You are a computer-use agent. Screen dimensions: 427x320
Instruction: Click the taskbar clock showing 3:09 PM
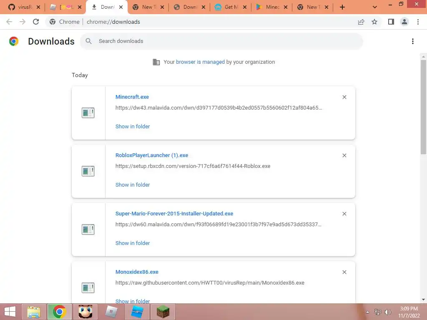coord(409,312)
